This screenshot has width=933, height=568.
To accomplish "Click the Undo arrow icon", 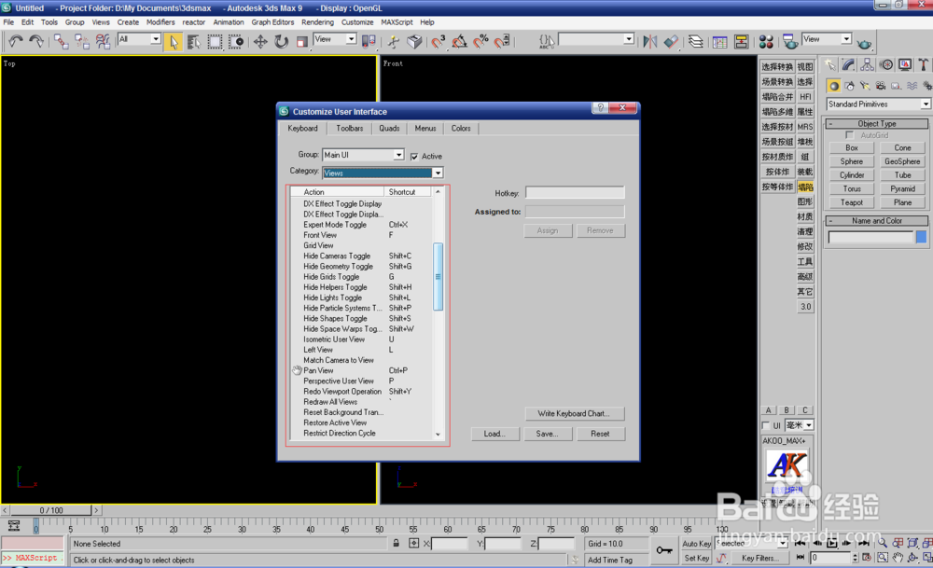I will tap(16, 41).
